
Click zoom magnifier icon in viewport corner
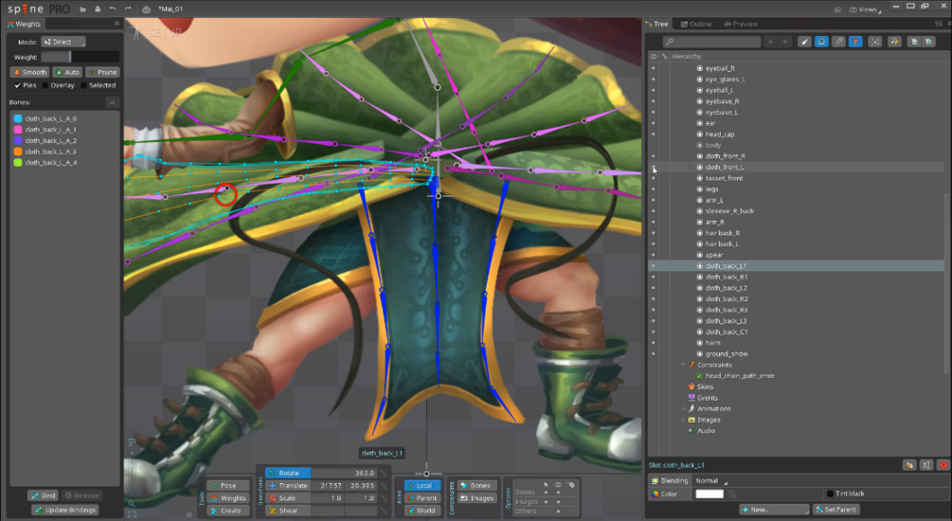pyautogui.click(x=132, y=503)
